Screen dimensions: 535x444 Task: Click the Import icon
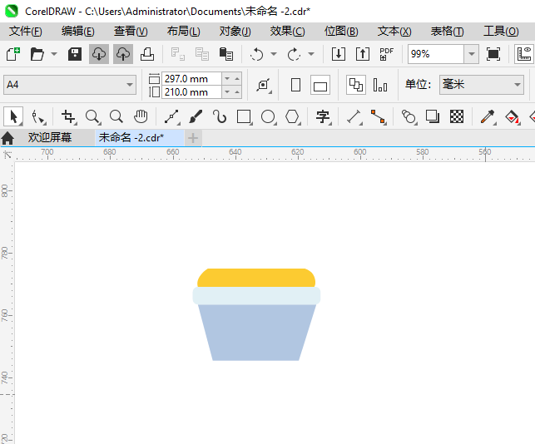(x=339, y=54)
